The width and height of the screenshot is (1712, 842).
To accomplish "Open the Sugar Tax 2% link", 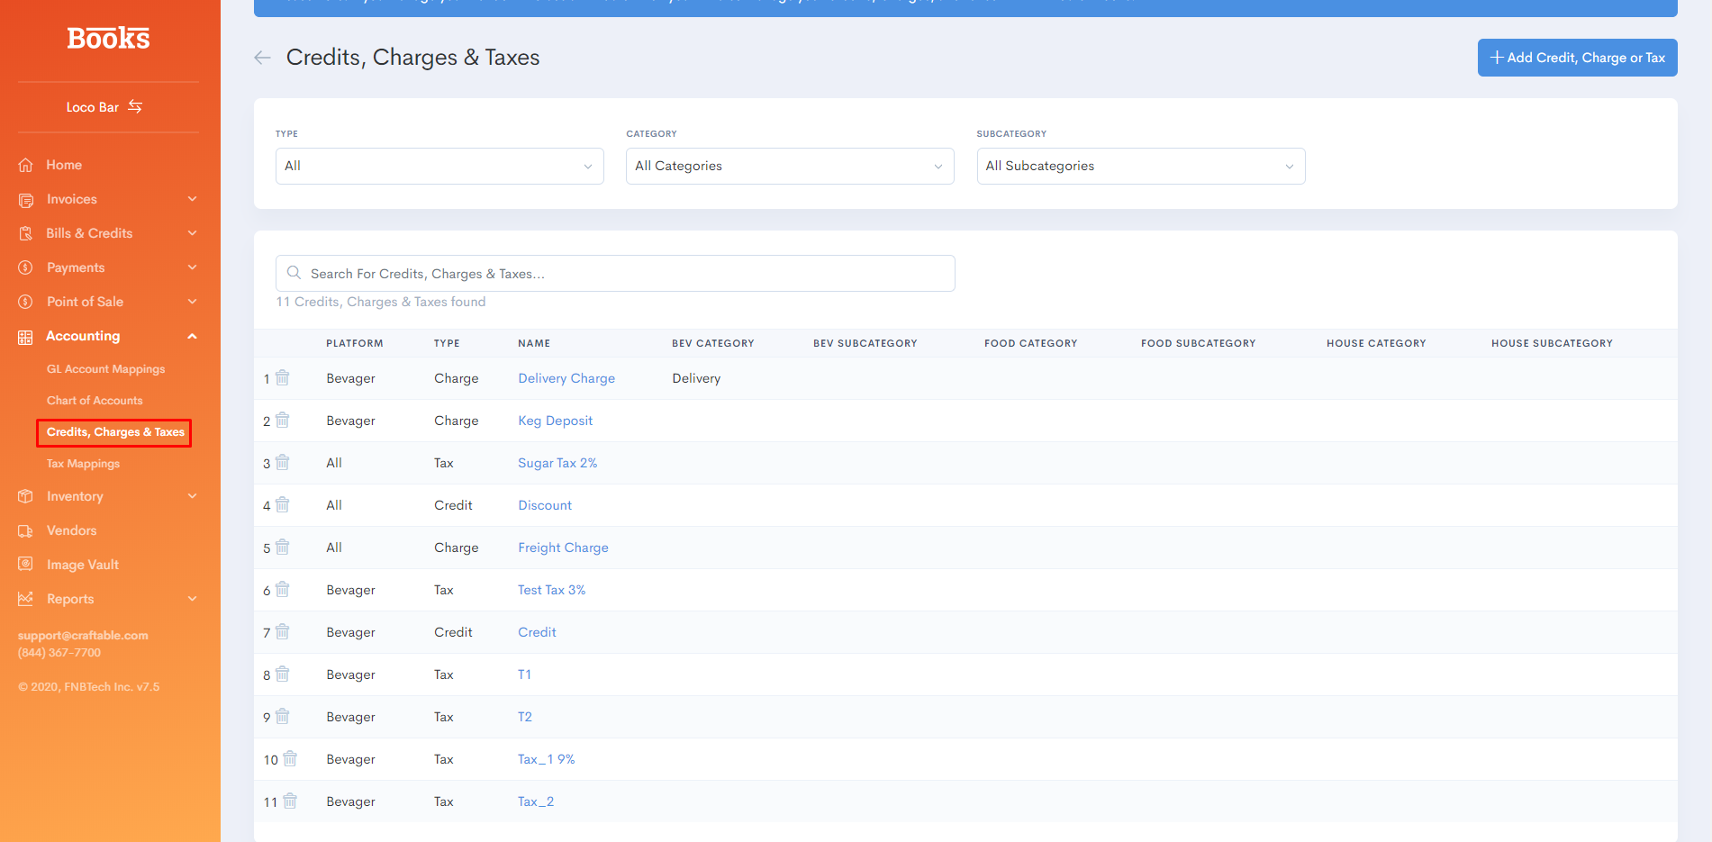I will point(557,463).
